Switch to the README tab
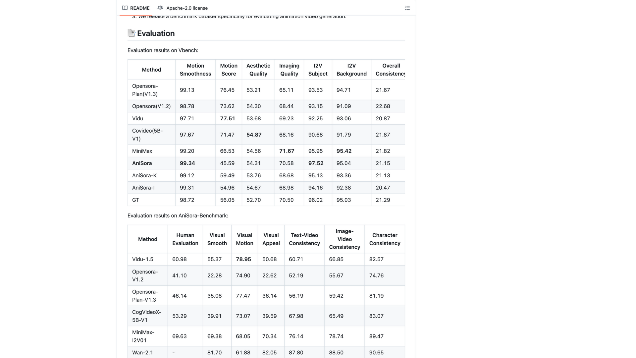636x358 pixels. [136, 8]
